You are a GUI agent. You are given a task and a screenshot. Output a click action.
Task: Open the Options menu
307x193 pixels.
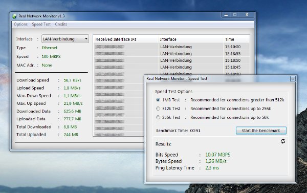21,24
